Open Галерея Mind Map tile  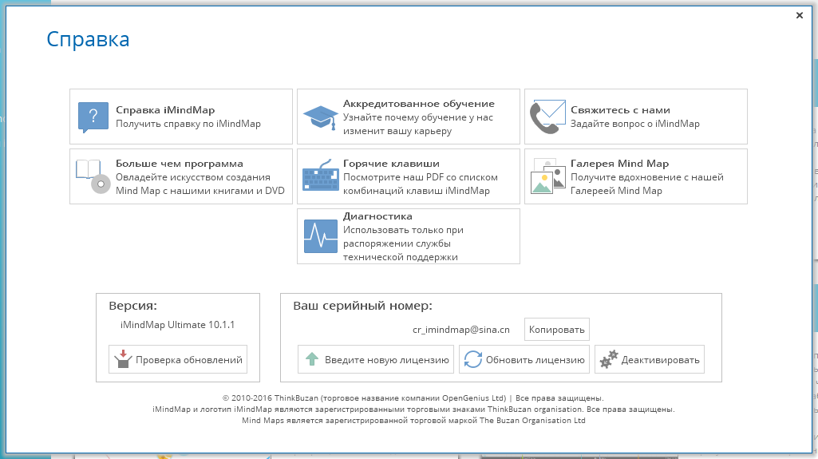(x=636, y=176)
